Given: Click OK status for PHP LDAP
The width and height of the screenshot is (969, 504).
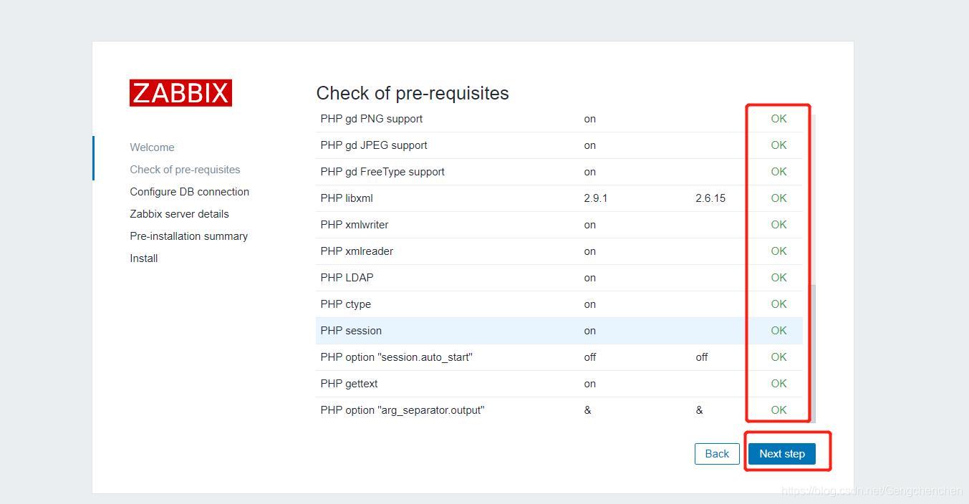Looking at the screenshot, I should coord(778,278).
